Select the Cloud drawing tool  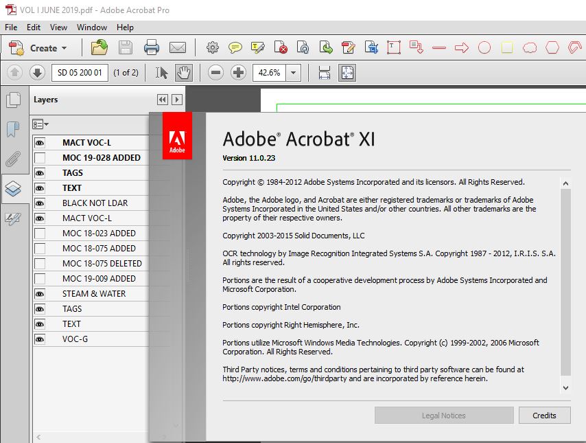click(530, 48)
